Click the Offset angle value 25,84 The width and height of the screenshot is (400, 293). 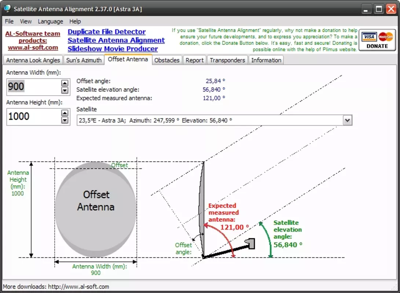click(x=215, y=81)
